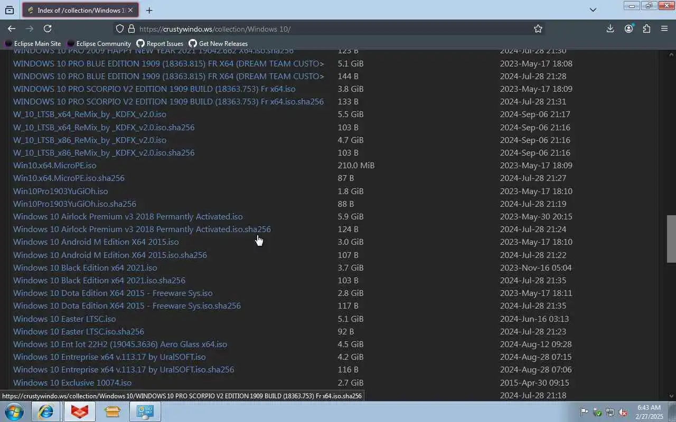Screen dimensions: 676x422
Task: Select the date 2024-Aug-12 09:28
Action: [536, 344]
